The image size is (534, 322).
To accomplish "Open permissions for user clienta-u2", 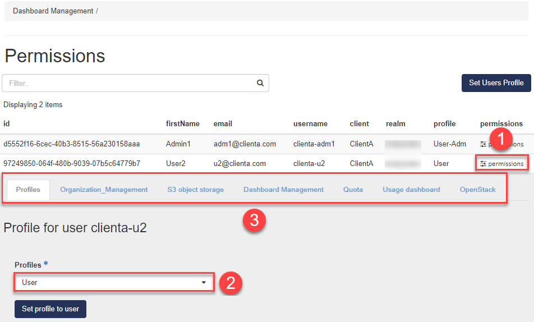I will click(502, 164).
